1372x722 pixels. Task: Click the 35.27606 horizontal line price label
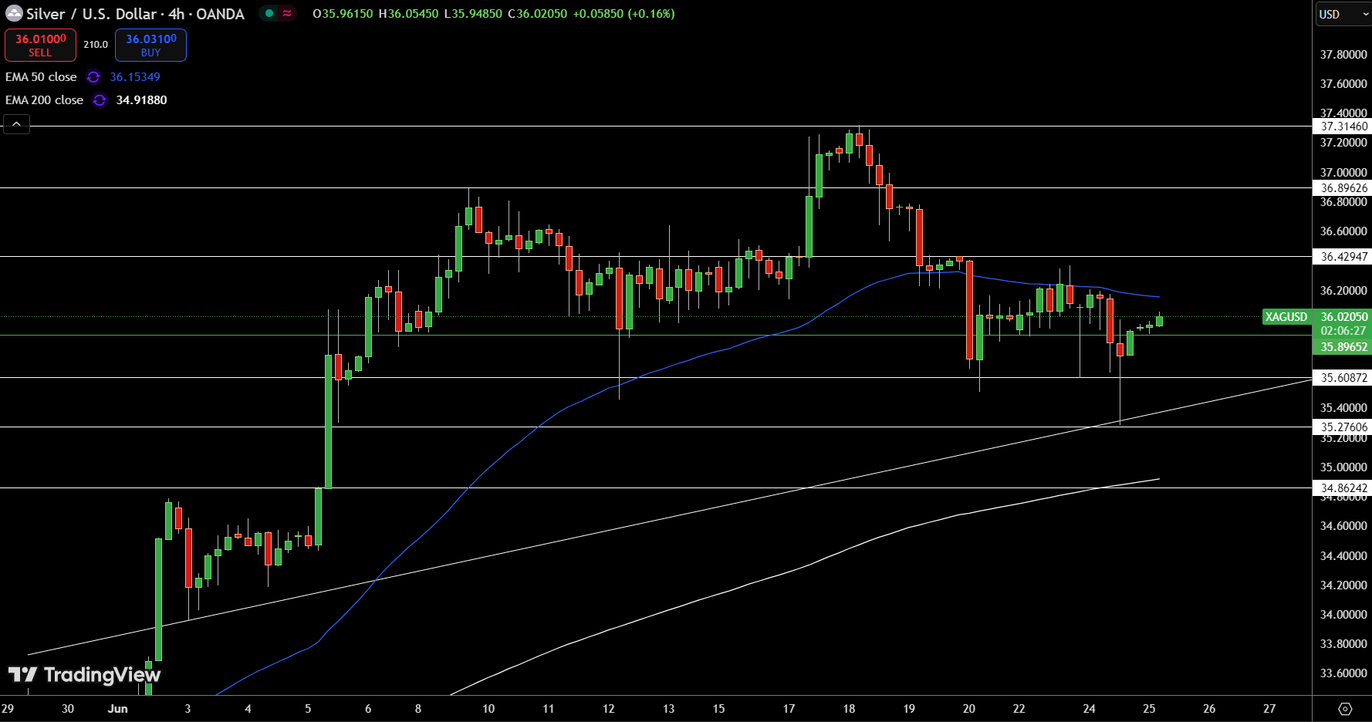(x=1343, y=427)
